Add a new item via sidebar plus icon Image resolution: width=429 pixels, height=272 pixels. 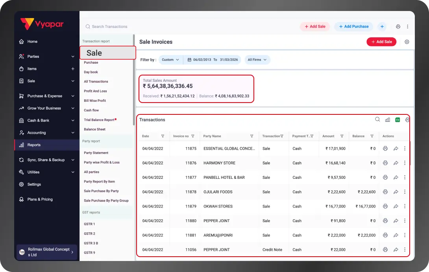click(x=72, y=68)
